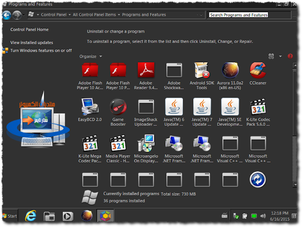Select Adobe Shockwave program entry
303x228 pixels.
[174, 76]
